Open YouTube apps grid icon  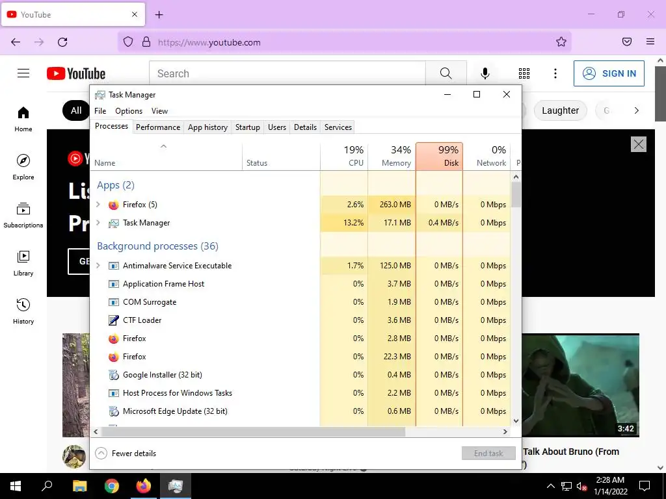(x=524, y=73)
